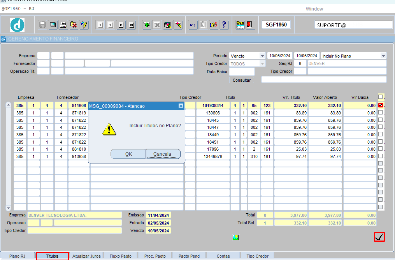Viewport: 395px width, 260px height.
Task: Click the Save diskette toolbar icon
Action: click(42, 25)
